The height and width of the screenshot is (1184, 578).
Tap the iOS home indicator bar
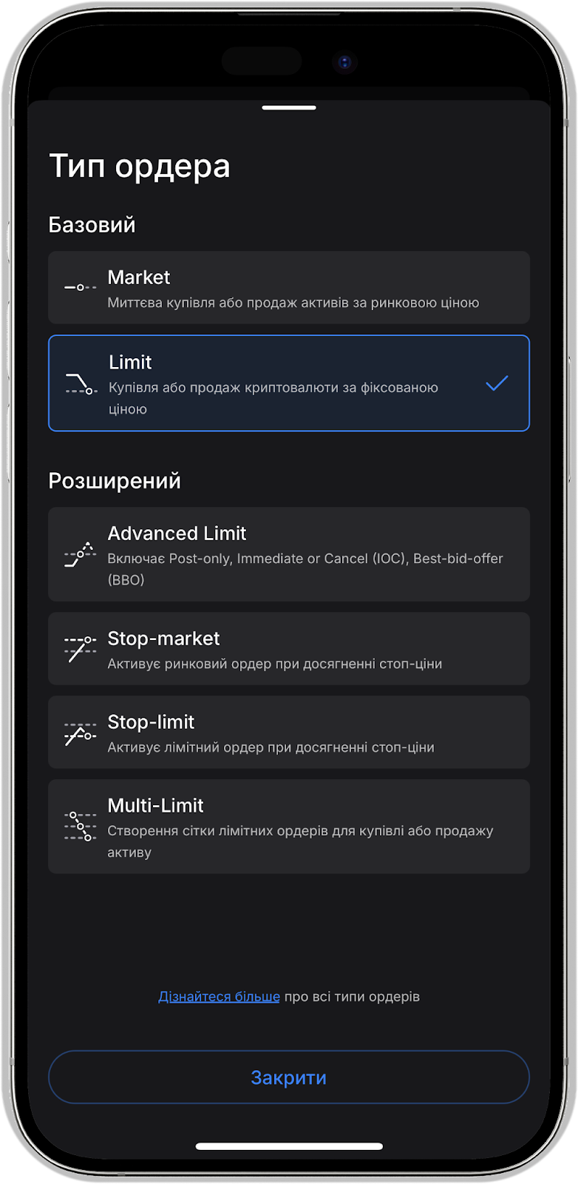(289, 1146)
